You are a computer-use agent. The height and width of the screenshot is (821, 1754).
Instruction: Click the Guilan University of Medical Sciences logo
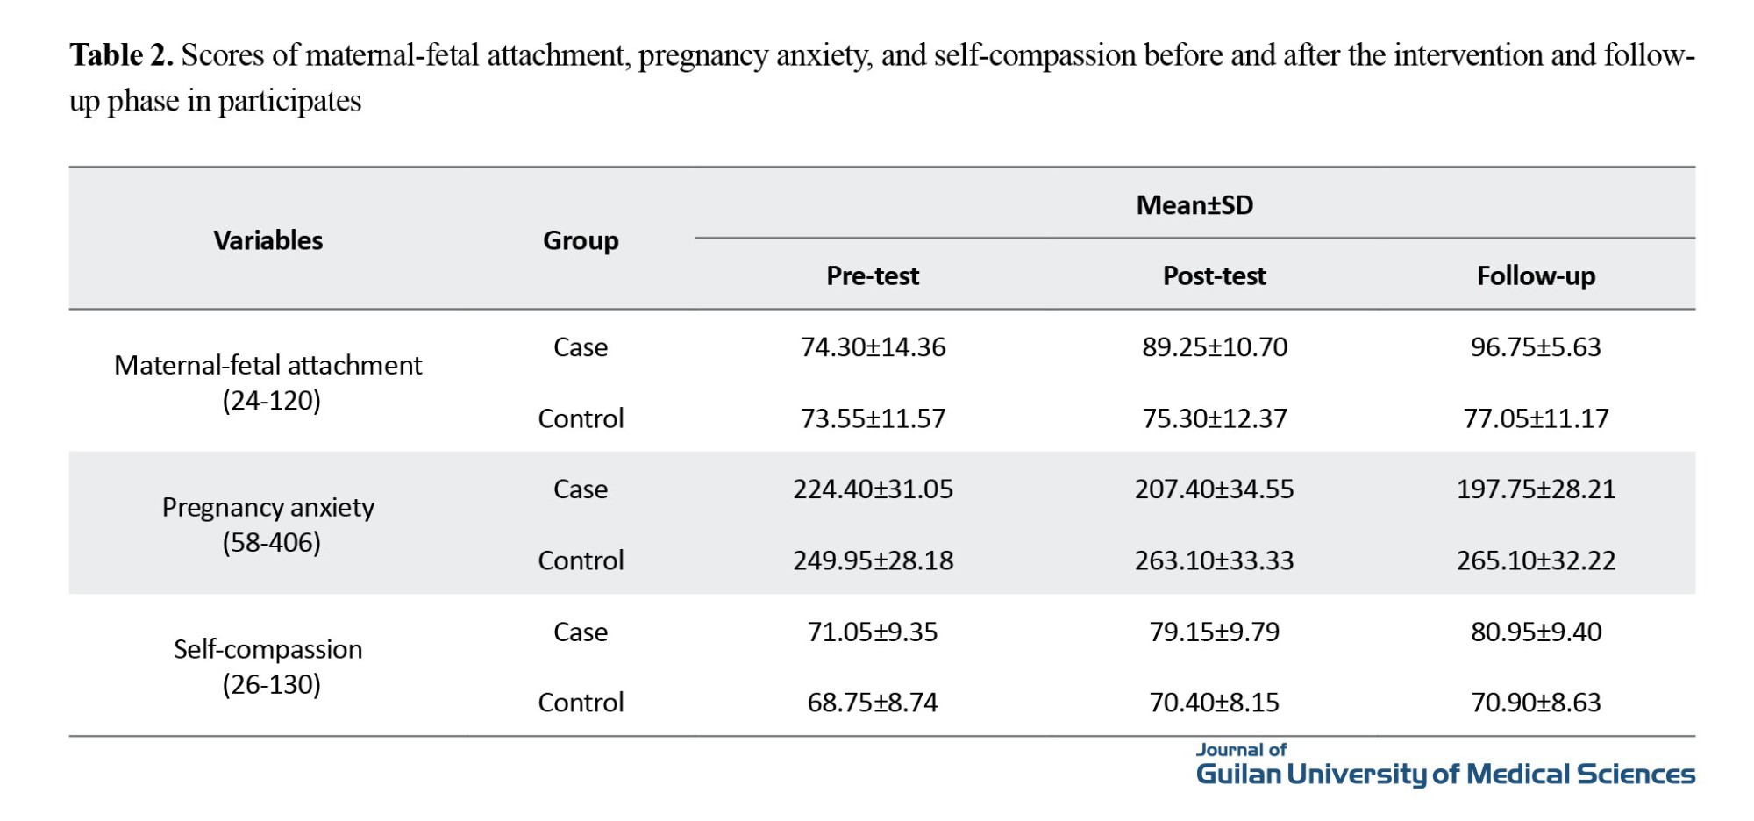[1444, 766]
